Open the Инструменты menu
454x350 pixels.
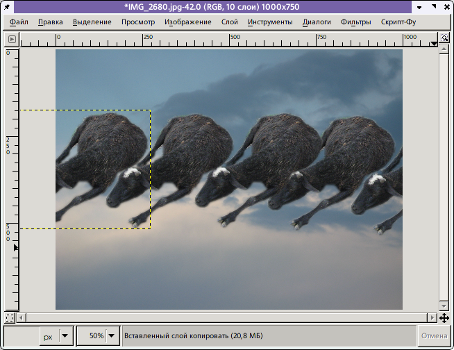(270, 22)
